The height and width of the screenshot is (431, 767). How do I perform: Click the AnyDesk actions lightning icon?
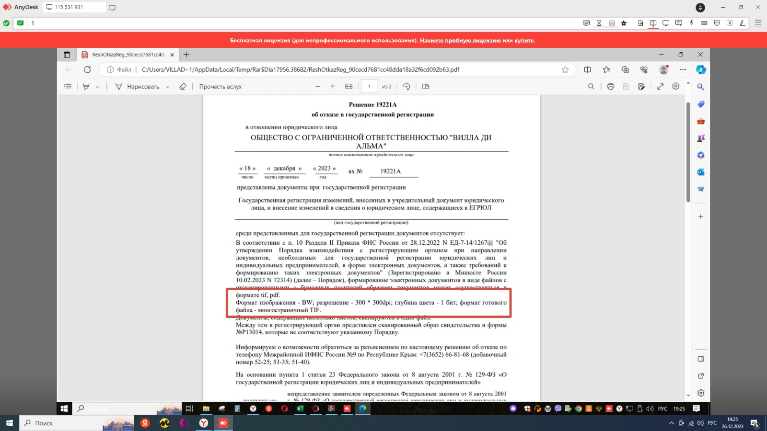(691, 23)
